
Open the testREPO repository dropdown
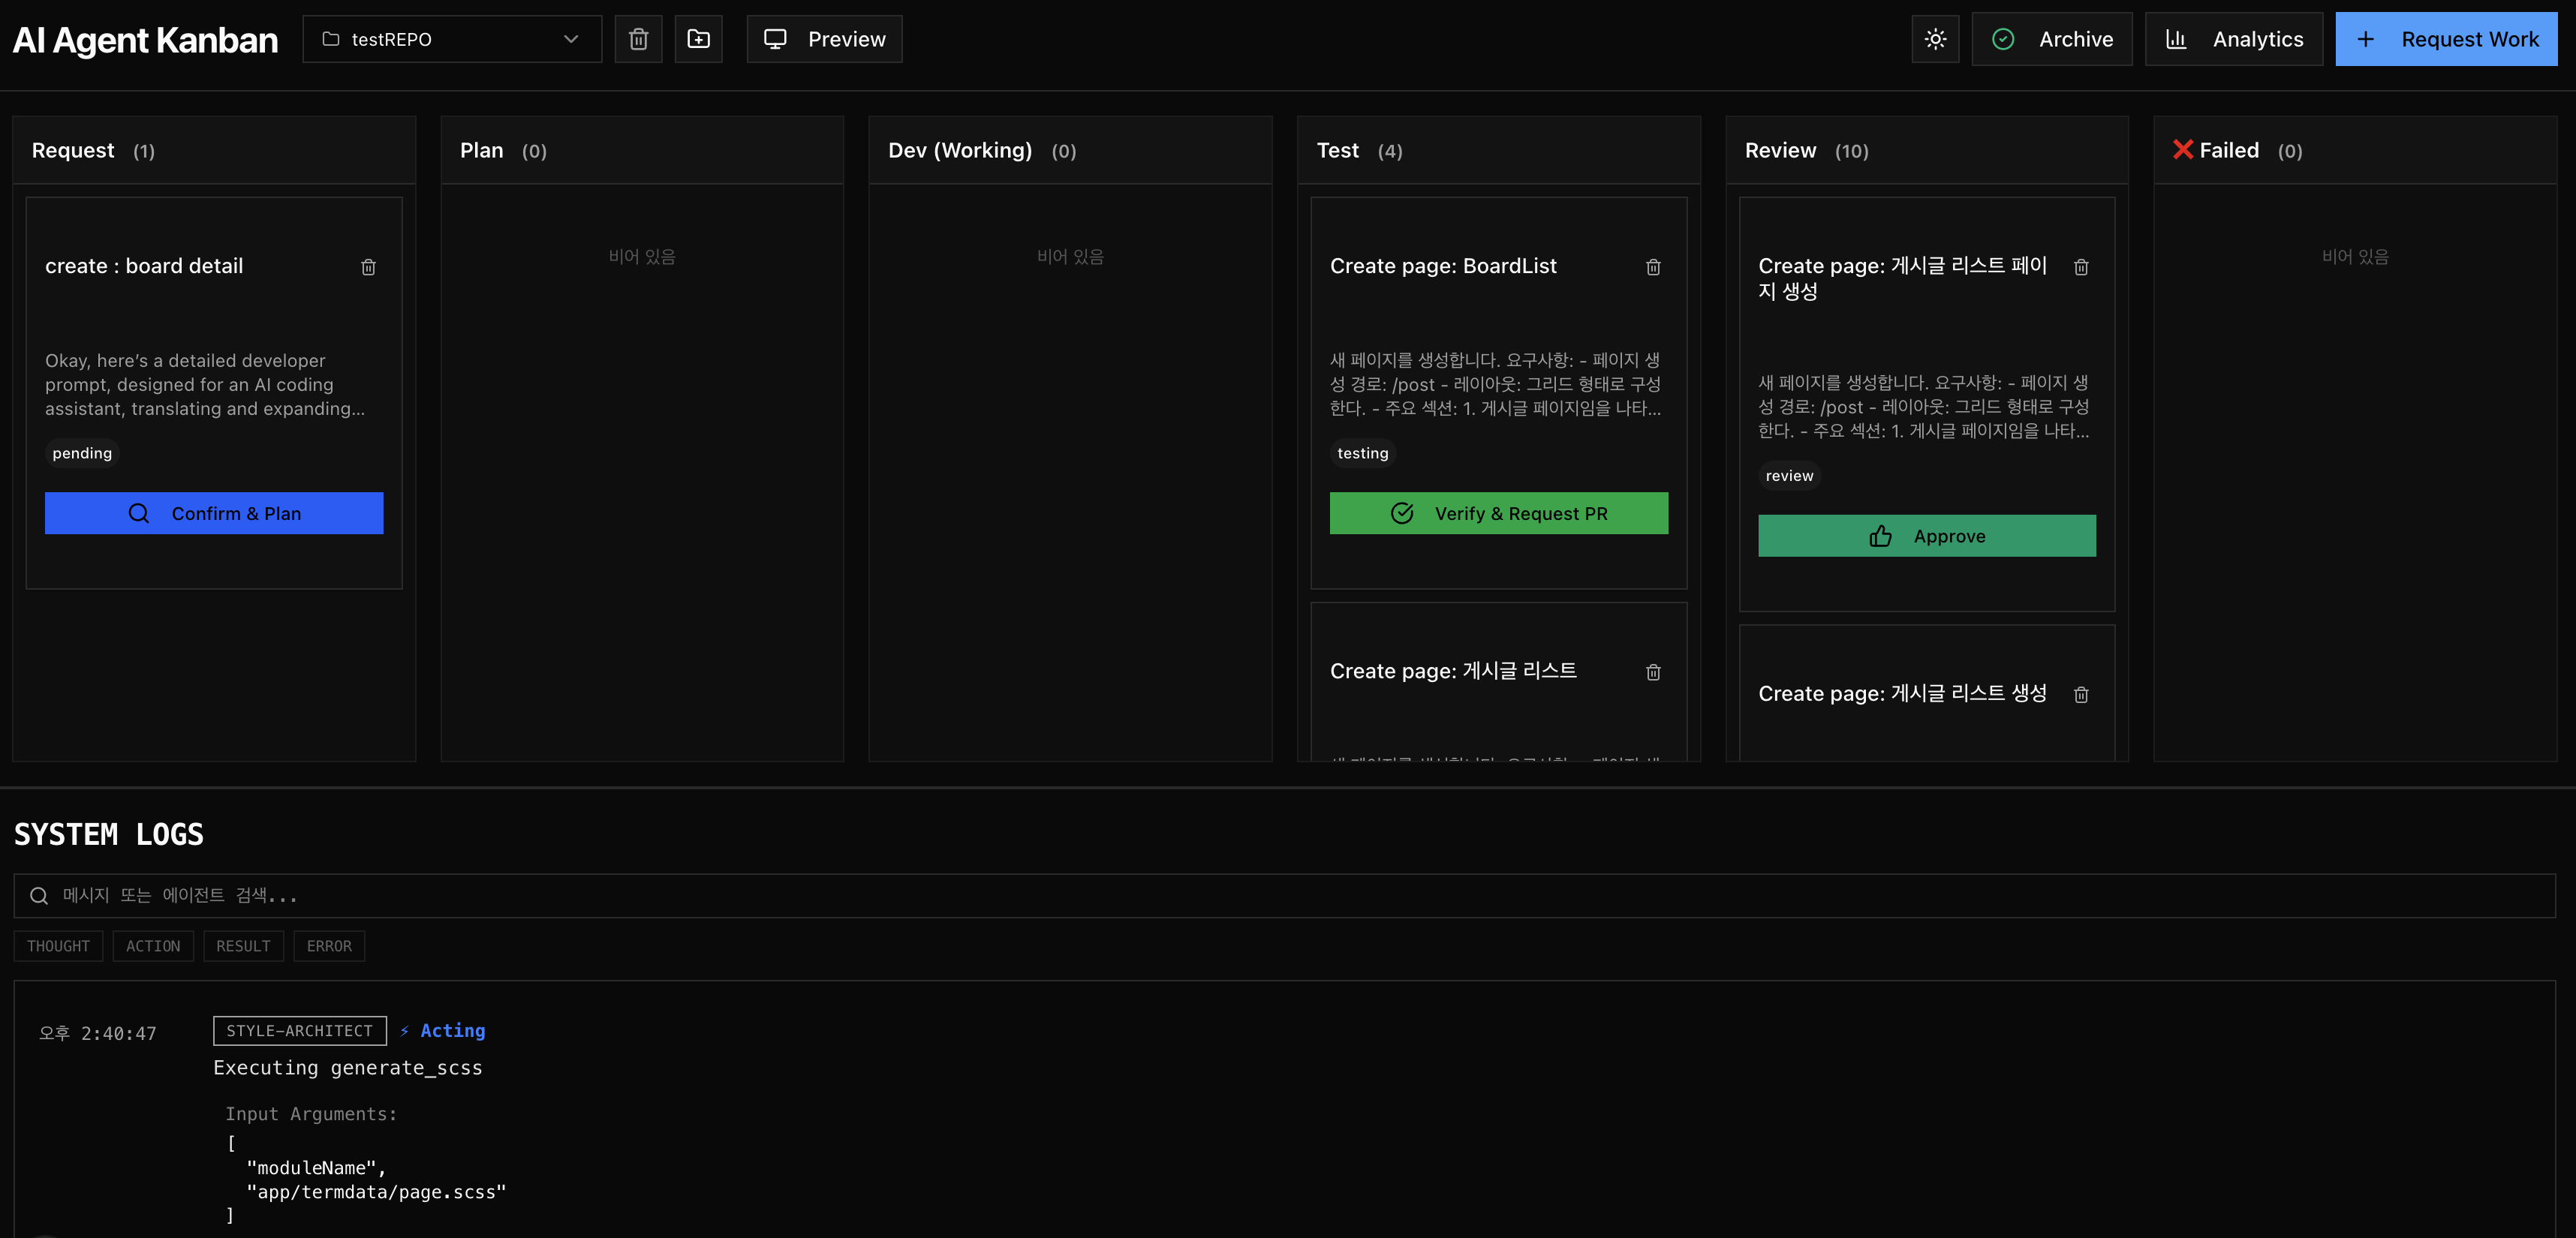(x=452, y=39)
